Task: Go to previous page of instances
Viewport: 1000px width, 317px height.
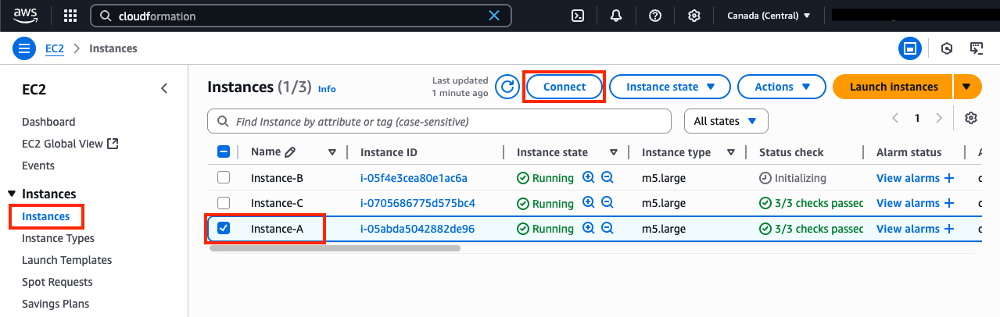Action: pos(896,118)
